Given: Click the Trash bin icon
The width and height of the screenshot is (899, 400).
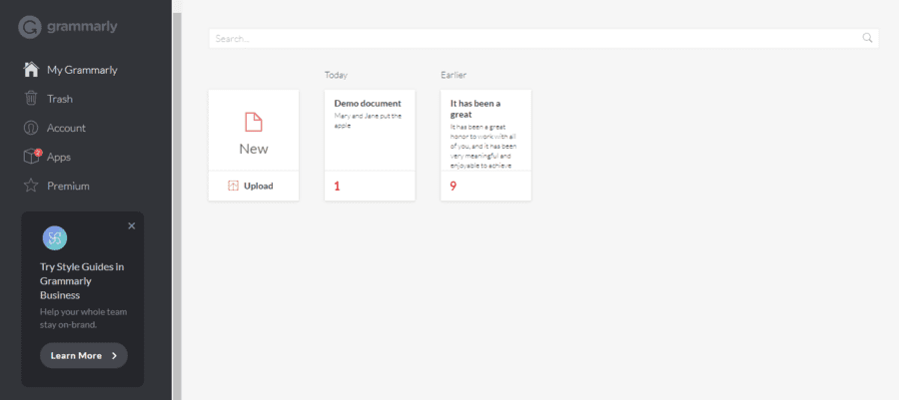Looking at the screenshot, I should pyautogui.click(x=31, y=99).
